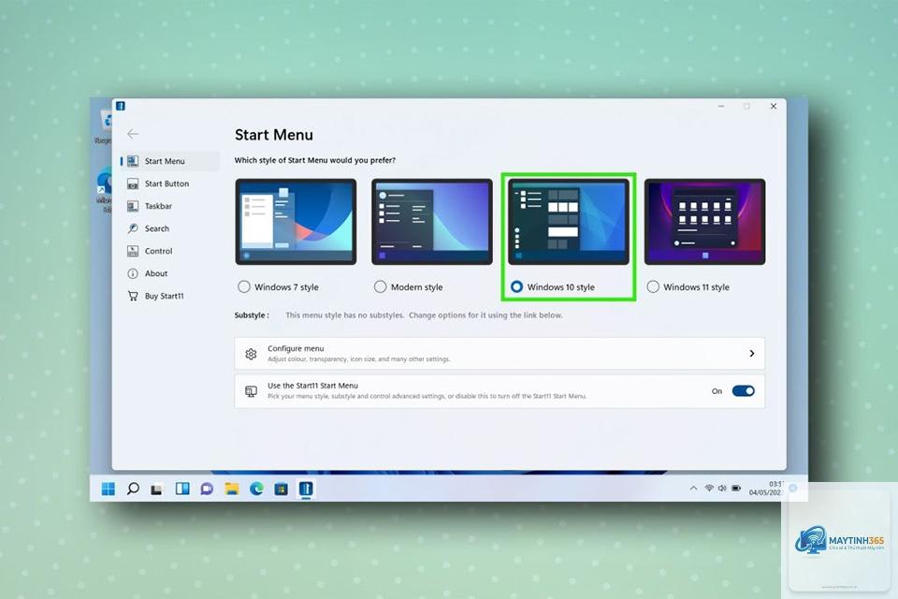
Task: Open the Taskbar sidebar section
Action: coord(170,206)
